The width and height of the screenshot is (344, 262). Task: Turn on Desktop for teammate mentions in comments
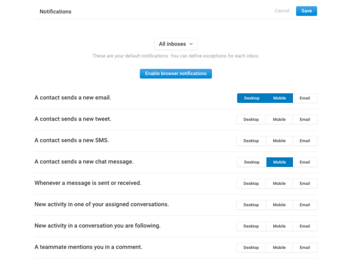tap(251, 248)
